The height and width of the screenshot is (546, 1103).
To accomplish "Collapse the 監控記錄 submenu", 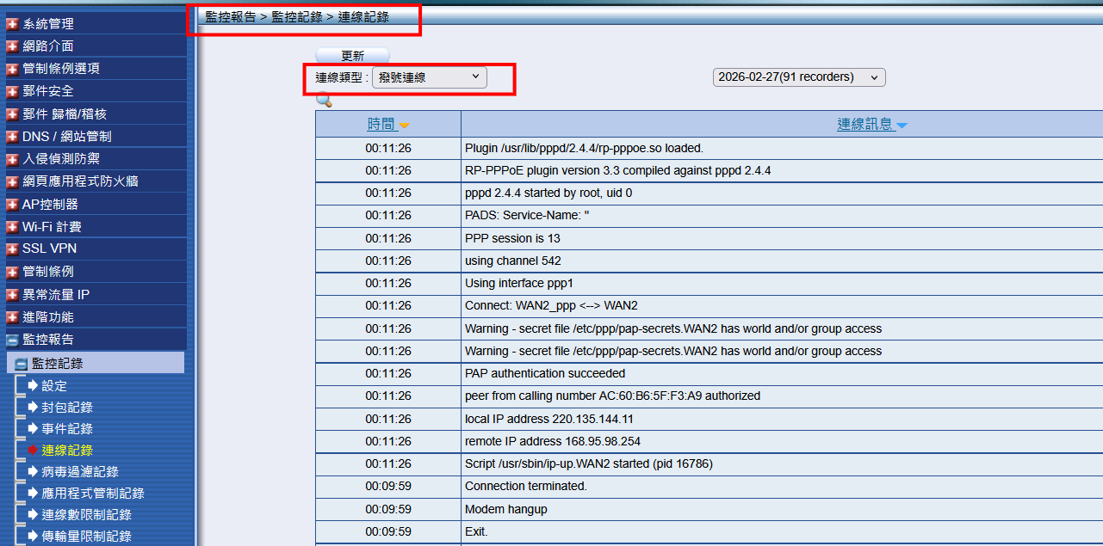I will (22, 364).
